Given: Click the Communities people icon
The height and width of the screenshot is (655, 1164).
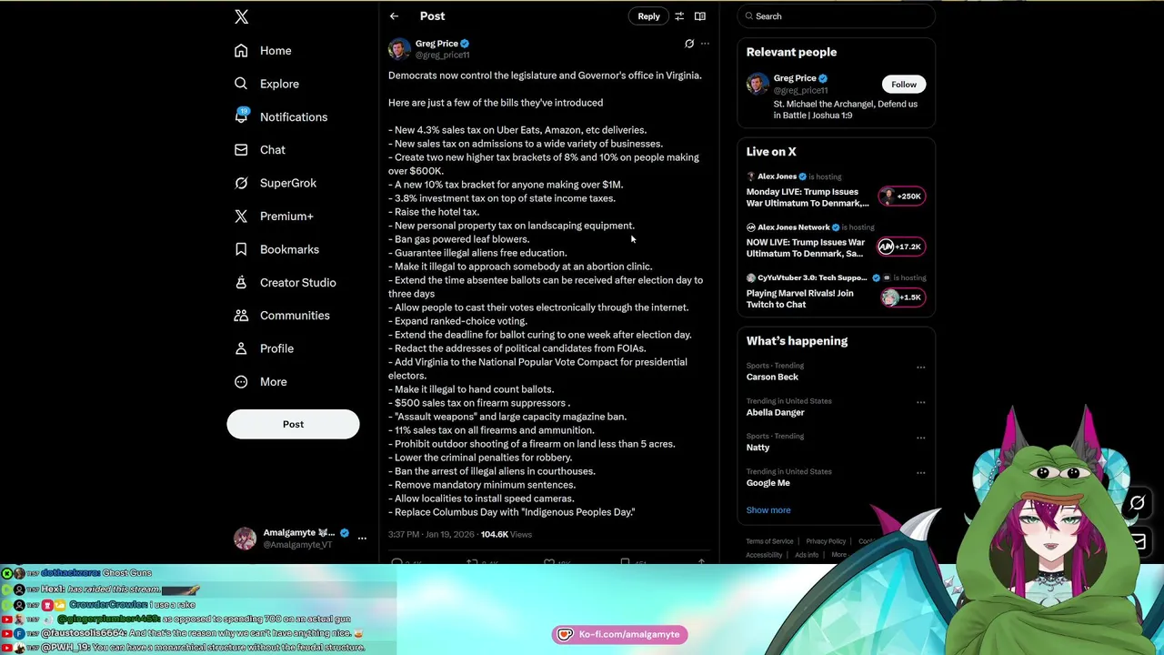Looking at the screenshot, I should [x=241, y=316].
